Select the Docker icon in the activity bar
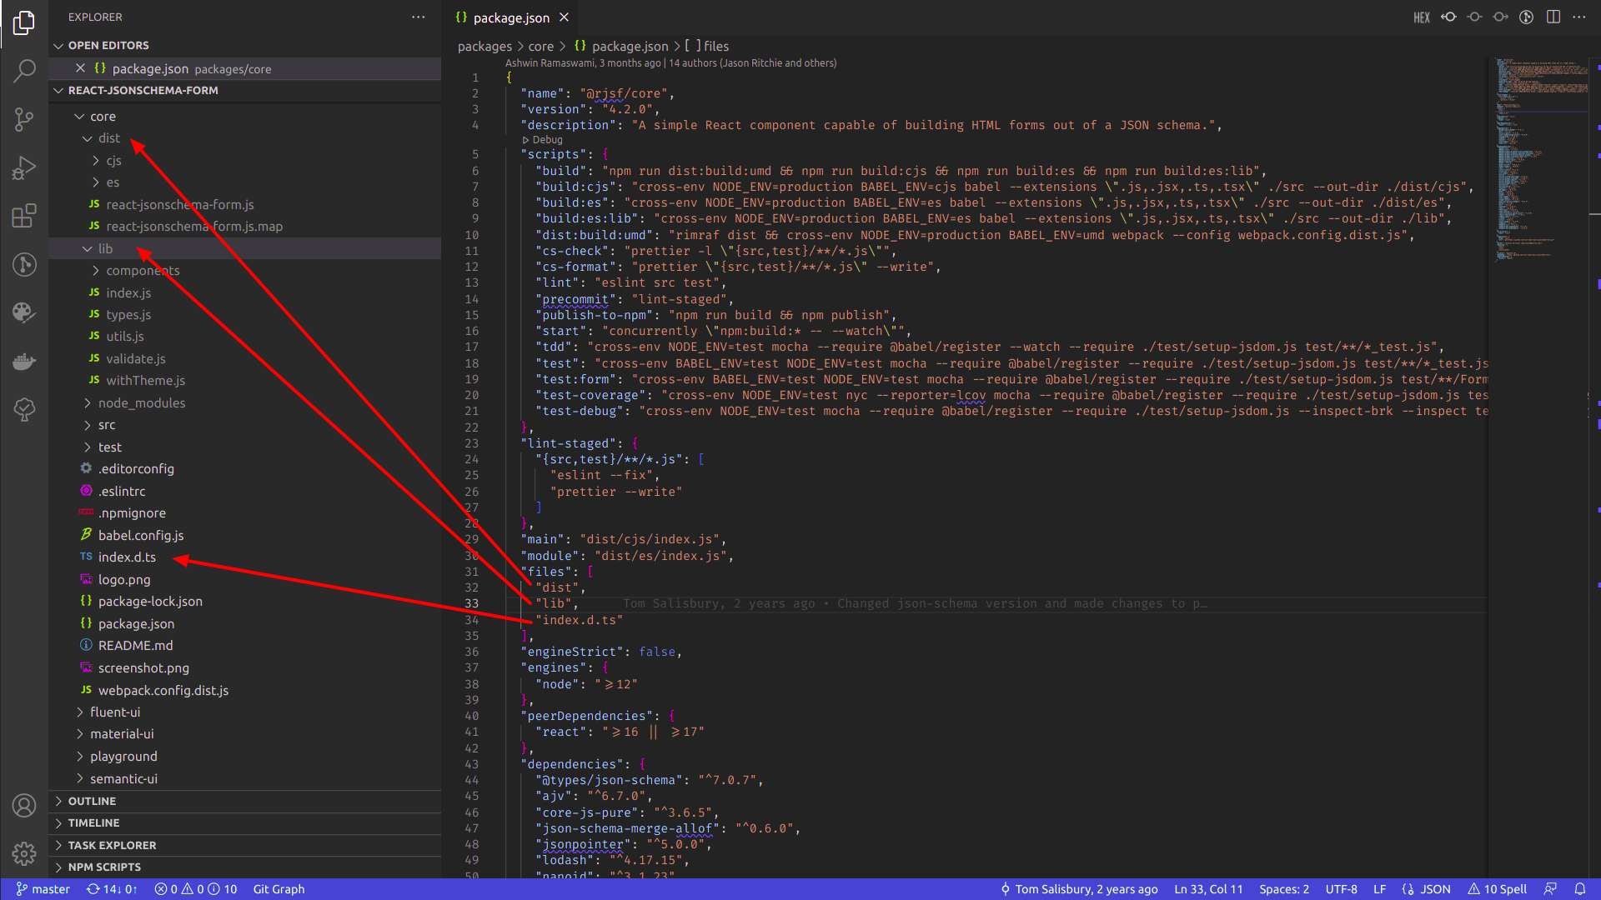 pos(24,361)
